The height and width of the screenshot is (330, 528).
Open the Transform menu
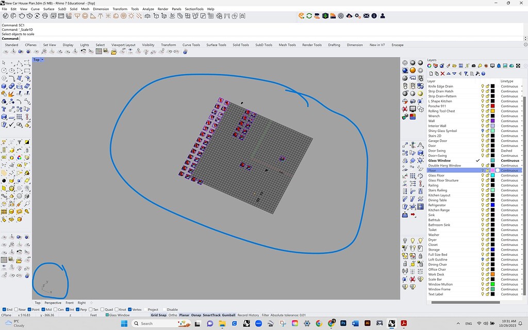click(120, 9)
